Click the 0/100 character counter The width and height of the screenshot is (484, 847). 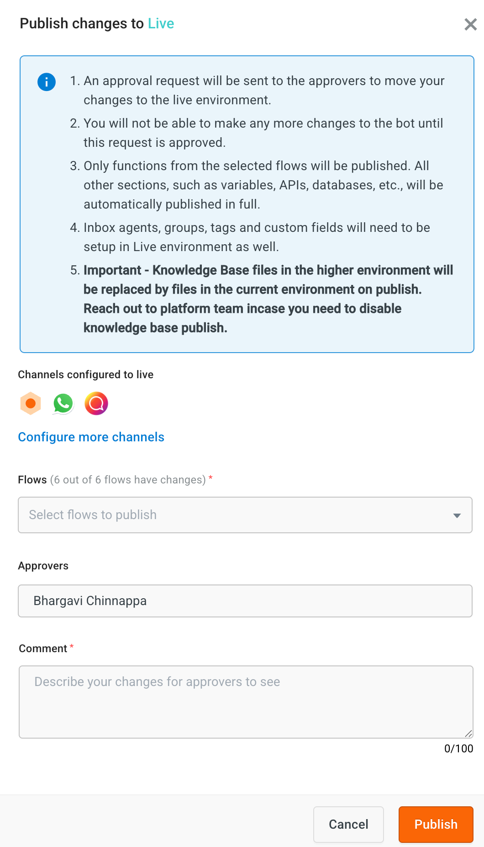pyautogui.click(x=458, y=749)
